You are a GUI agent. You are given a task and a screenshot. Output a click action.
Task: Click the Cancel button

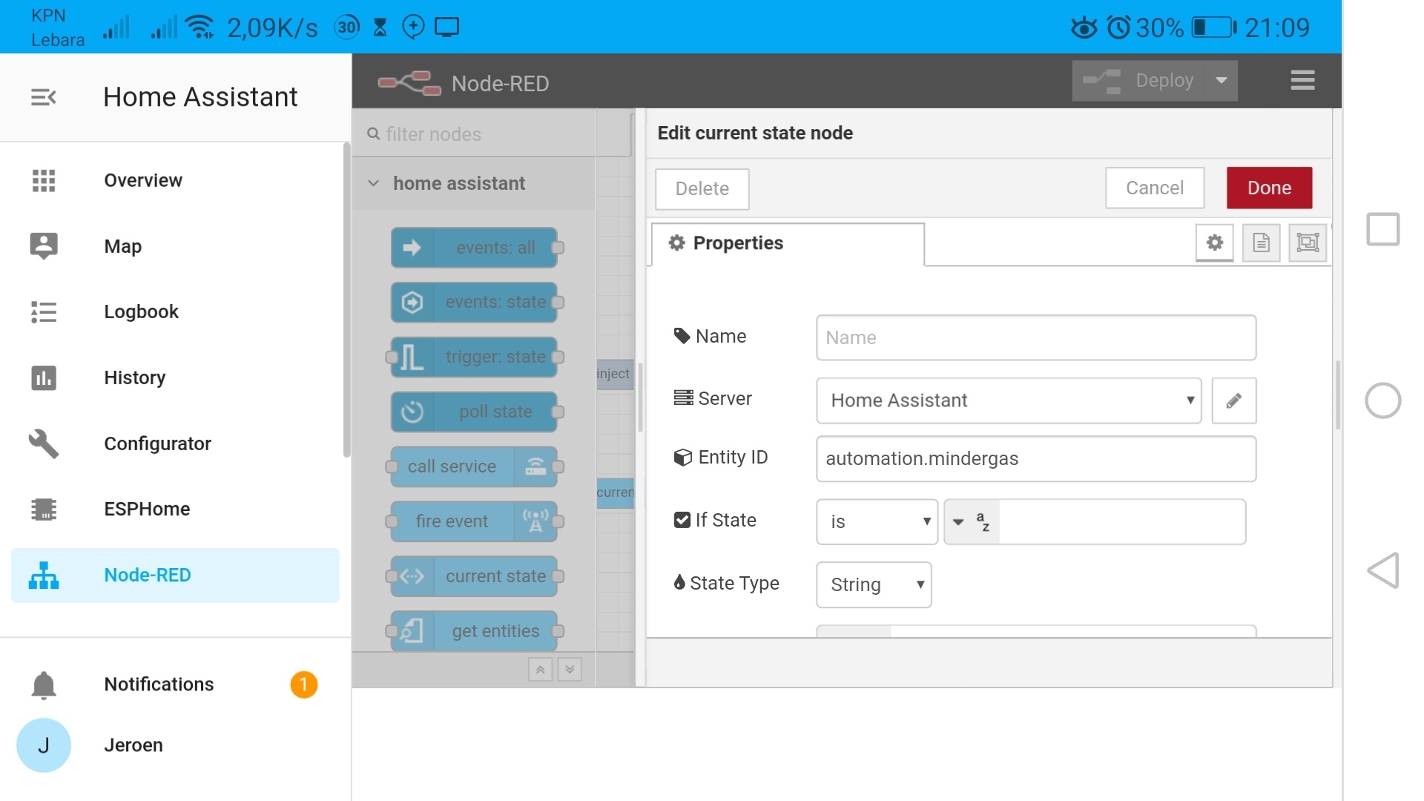(x=1154, y=188)
